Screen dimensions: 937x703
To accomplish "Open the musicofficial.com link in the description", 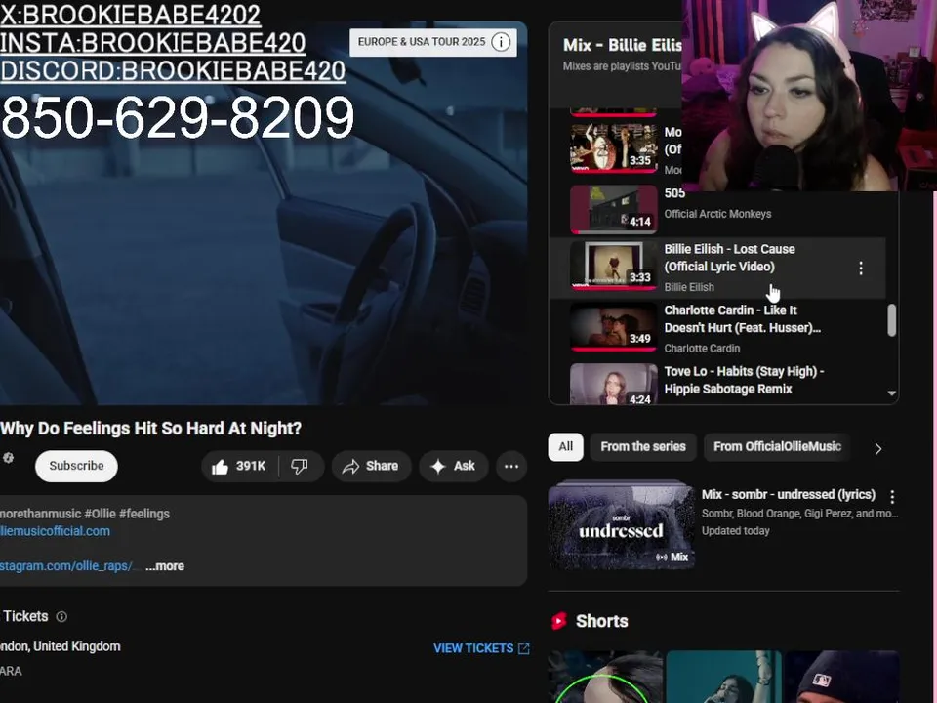I will click(x=55, y=531).
